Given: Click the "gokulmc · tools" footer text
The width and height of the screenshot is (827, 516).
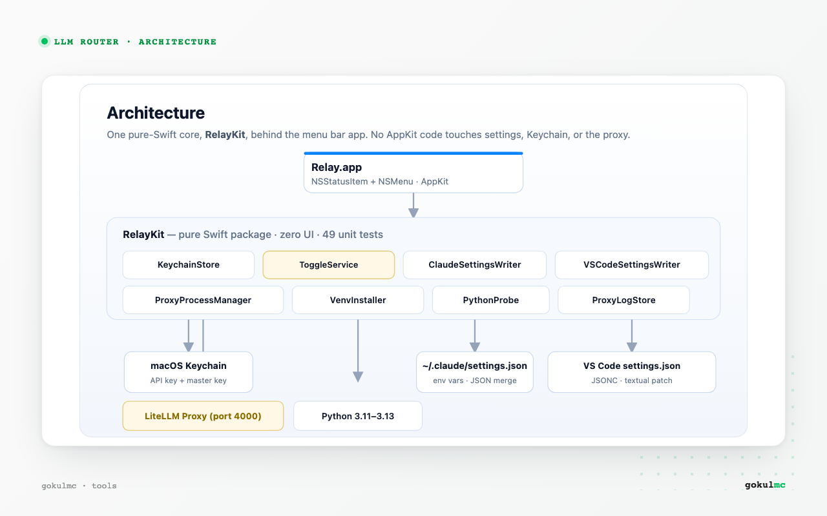Looking at the screenshot, I should point(79,486).
